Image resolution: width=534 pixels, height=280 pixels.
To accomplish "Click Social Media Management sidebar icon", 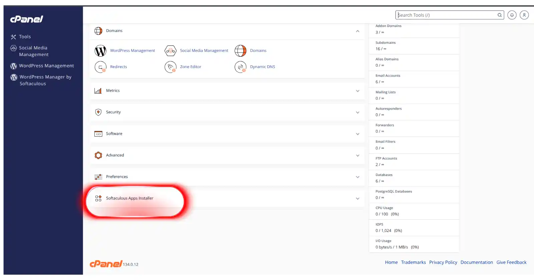I will click(13, 48).
